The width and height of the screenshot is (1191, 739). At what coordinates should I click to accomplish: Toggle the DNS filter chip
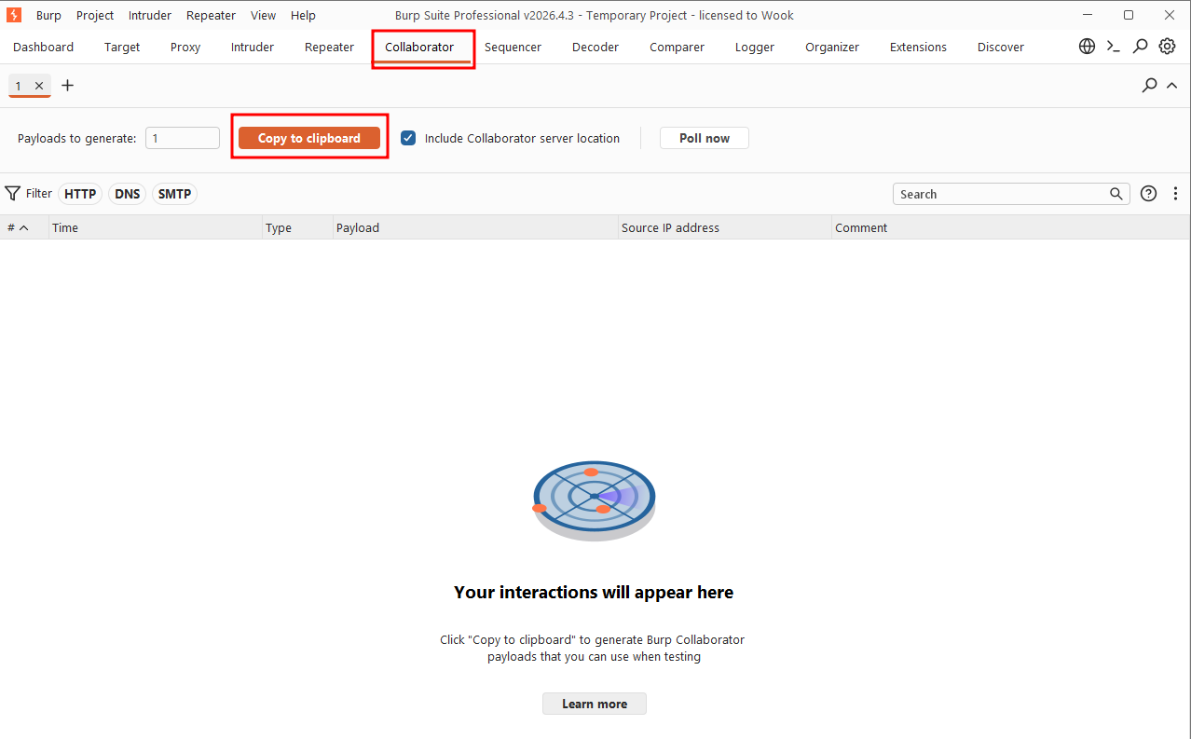128,194
